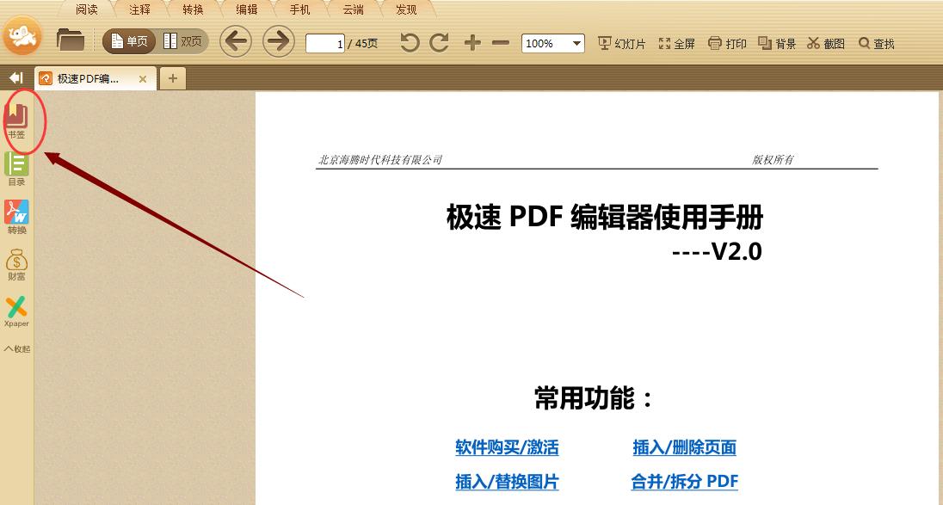The width and height of the screenshot is (943, 505).
Task: Collapse the sidebar with the left arrow icon
Action: click(15, 77)
